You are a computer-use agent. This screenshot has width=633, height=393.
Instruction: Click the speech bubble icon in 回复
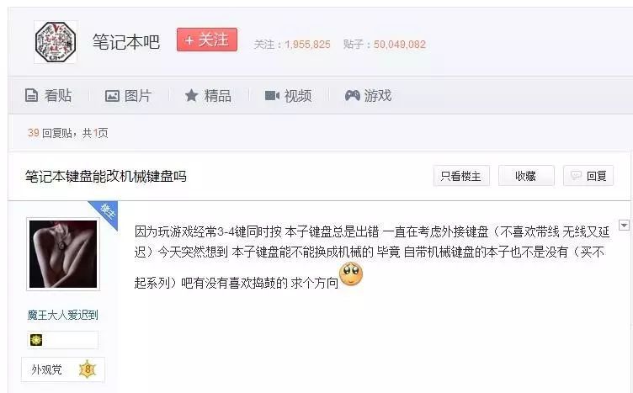(x=576, y=175)
